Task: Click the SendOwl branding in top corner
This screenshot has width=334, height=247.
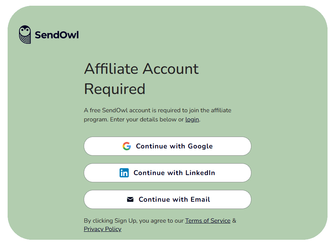Action: (48, 34)
